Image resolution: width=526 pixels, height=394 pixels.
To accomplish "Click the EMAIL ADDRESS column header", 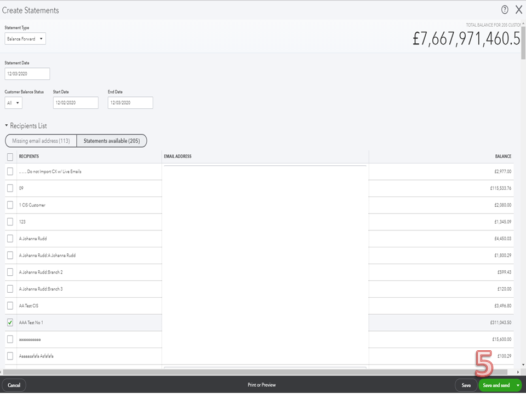I will click(178, 157).
